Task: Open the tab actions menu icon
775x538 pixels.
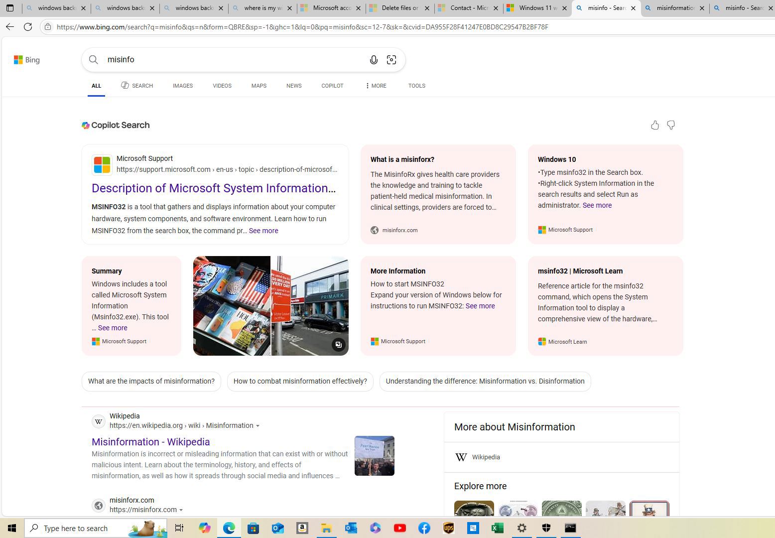Action: coord(10,8)
